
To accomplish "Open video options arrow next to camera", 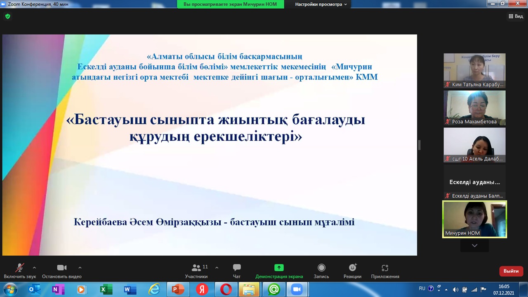I will [80, 268].
